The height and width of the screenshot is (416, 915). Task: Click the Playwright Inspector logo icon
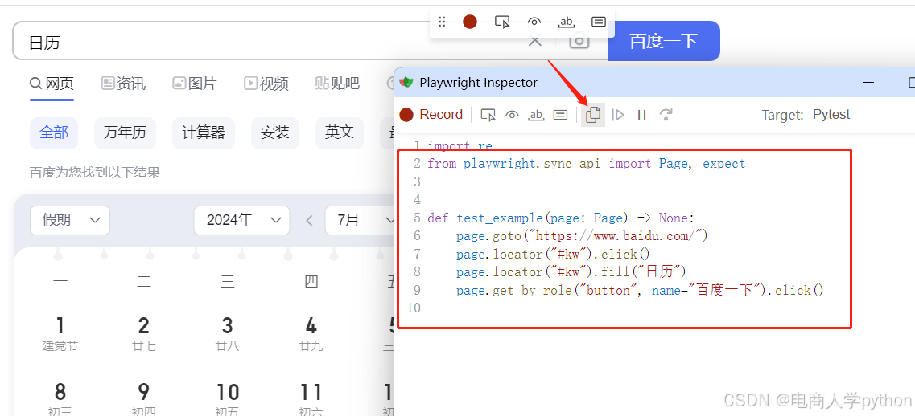click(406, 83)
